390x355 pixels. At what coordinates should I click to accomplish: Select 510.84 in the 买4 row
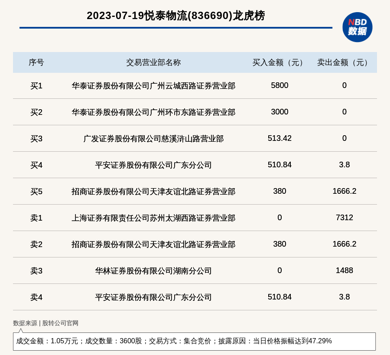click(x=279, y=165)
